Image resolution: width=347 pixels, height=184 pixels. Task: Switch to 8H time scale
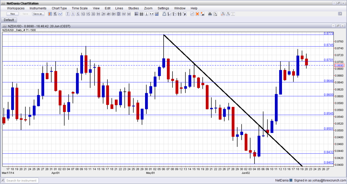tap(114, 14)
